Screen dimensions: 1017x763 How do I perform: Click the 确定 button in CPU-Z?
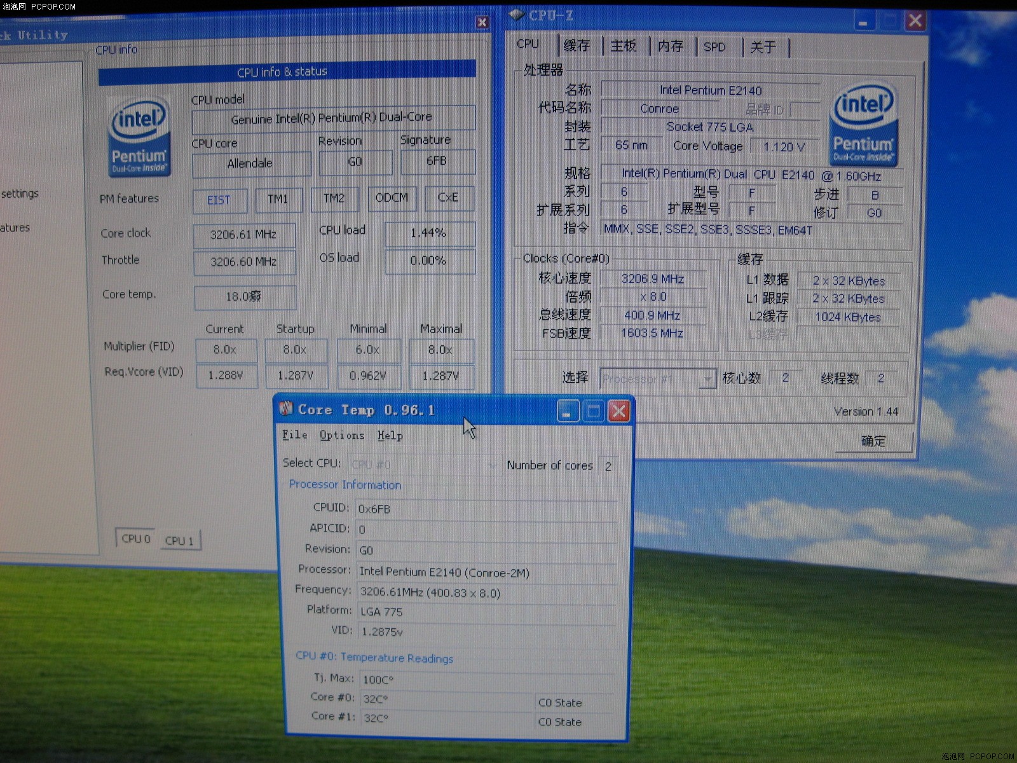[x=873, y=441]
